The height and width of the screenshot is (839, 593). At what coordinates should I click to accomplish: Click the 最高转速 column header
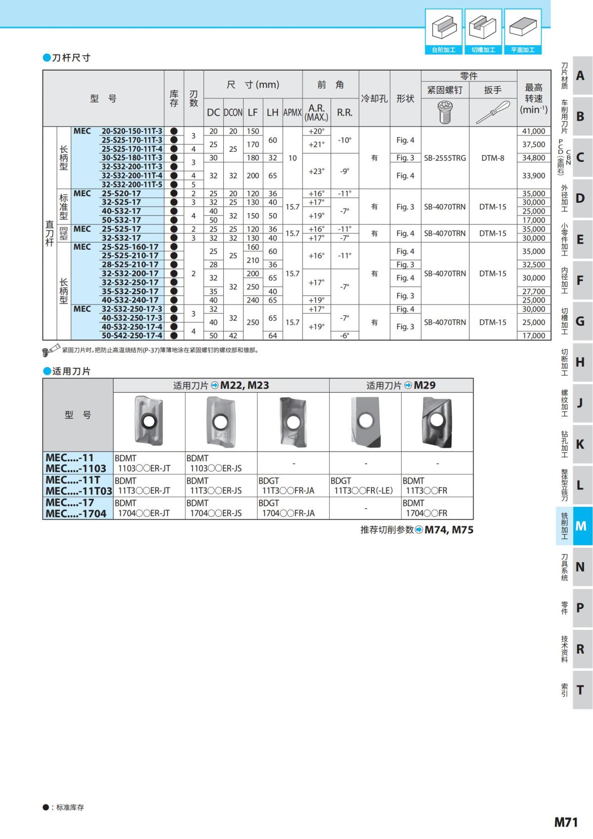[534, 99]
